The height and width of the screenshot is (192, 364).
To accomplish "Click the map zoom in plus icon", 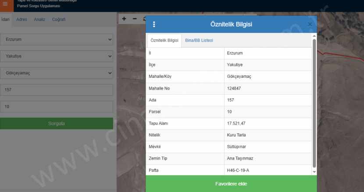I will coord(124,19).
